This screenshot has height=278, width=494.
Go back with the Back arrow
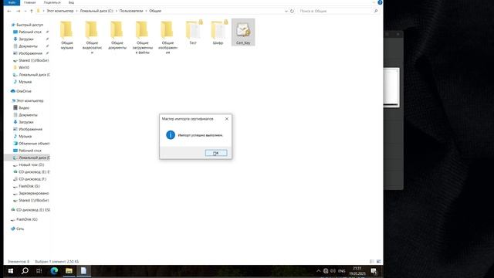pos(9,11)
